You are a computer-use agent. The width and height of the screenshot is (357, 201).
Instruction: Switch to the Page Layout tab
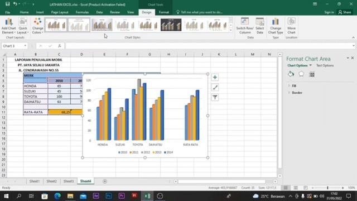tap(60, 12)
